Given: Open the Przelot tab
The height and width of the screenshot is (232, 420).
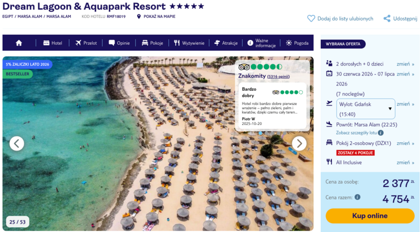Looking at the screenshot, I should (86, 43).
